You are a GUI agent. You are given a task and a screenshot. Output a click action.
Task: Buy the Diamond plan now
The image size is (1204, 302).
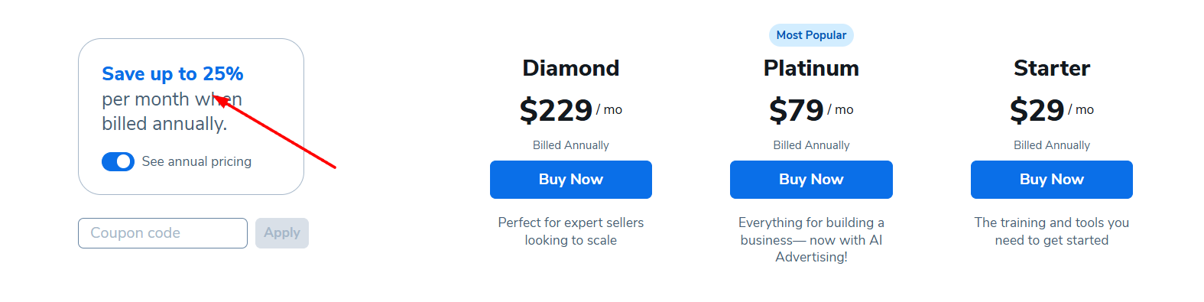[x=571, y=180]
